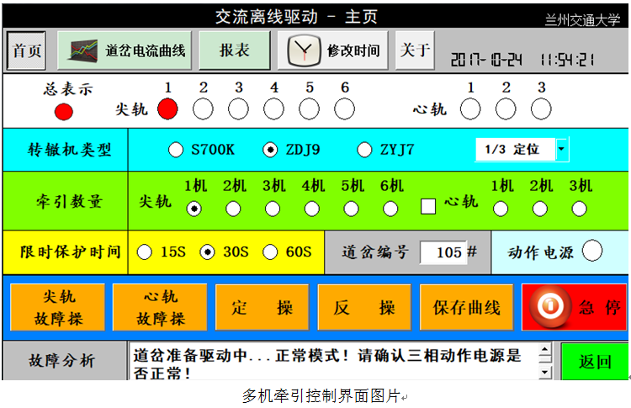The width and height of the screenshot is (631, 408).
Task: Click the green 返回 button
Action: (x=594, y=362)
